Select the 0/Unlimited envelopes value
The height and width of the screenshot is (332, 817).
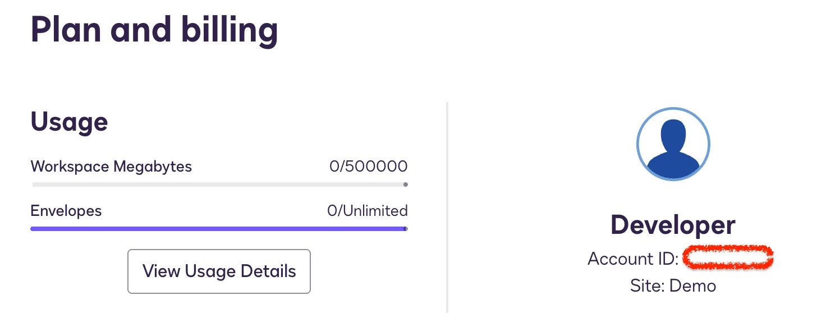(368, 211)
